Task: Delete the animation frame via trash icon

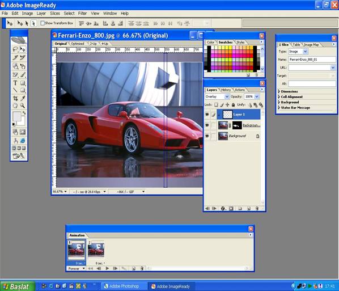Action: (142, 268)
